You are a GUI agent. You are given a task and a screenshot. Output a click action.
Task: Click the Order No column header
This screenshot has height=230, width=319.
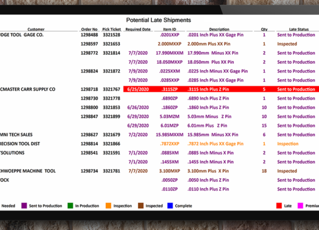click(89, 29)
